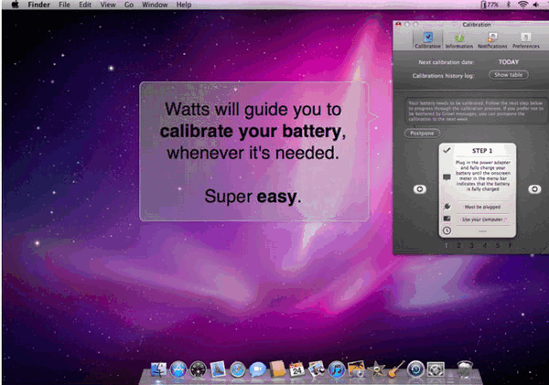Open the Edit menu
549x385 pixels.
85,5
